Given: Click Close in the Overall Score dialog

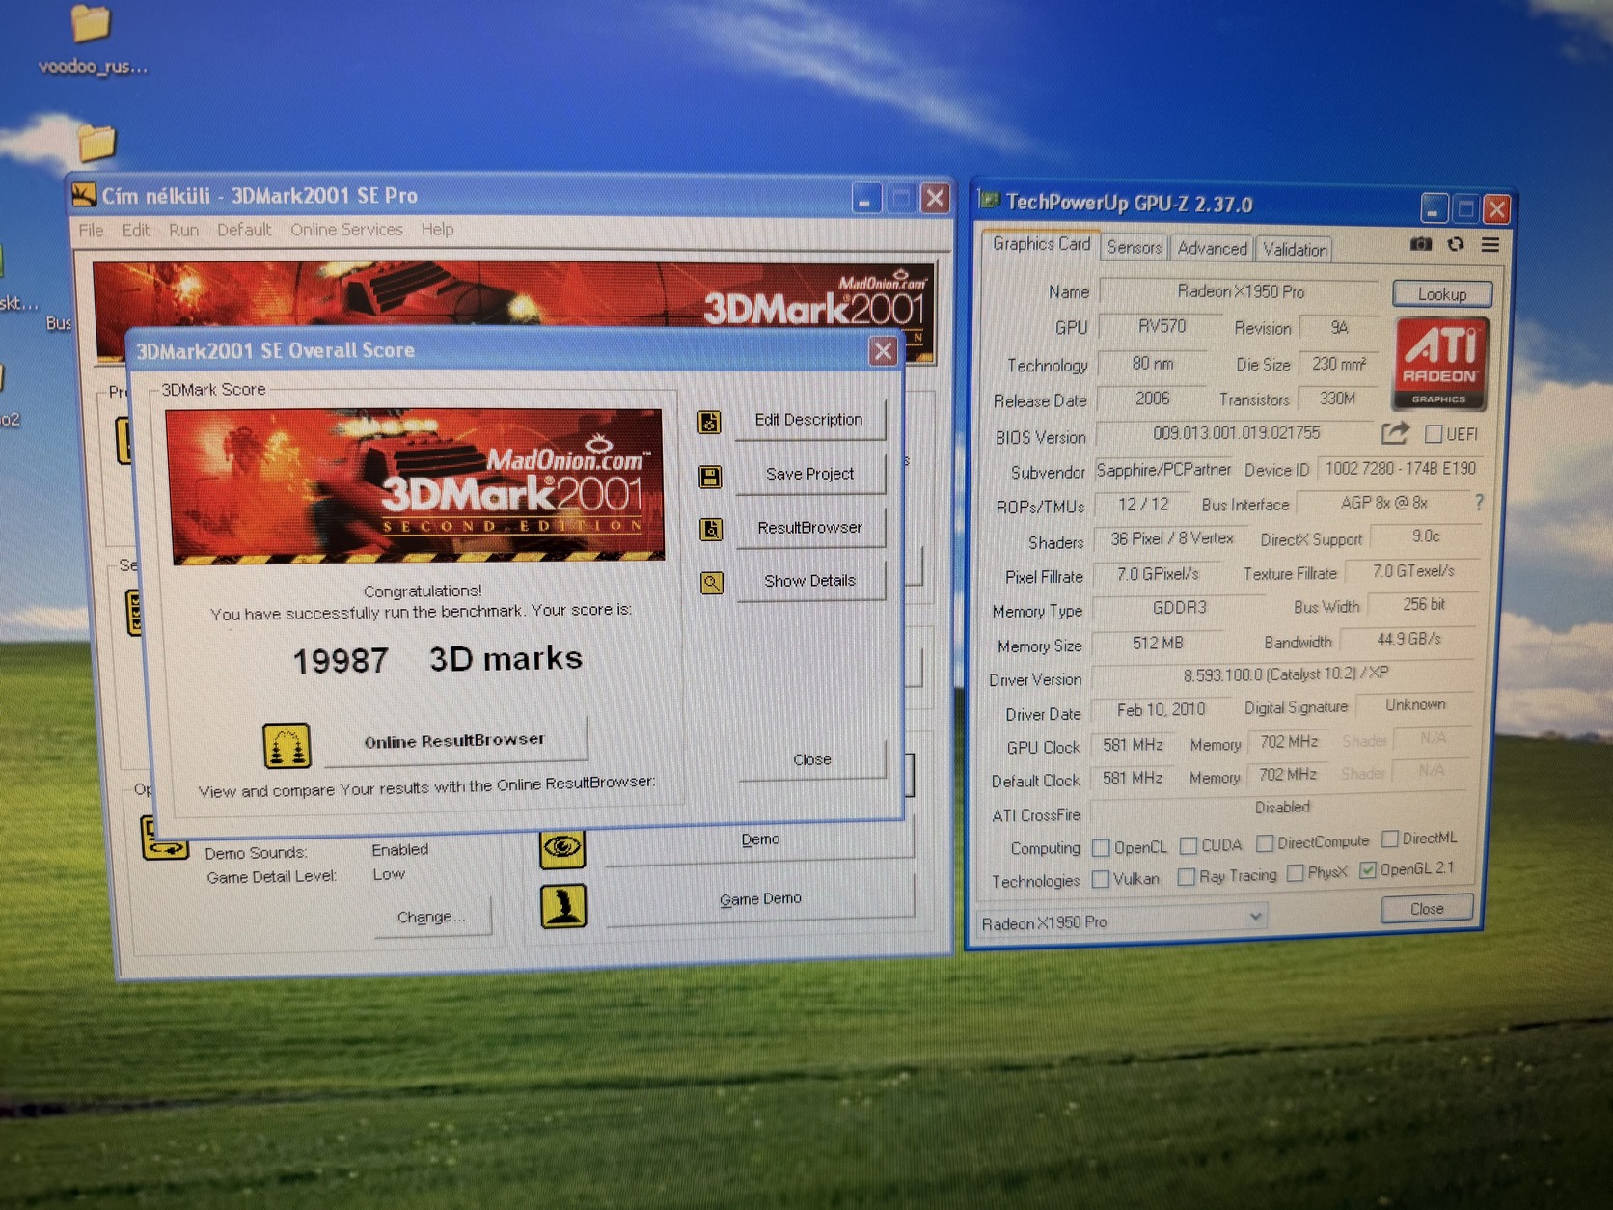Looking at the screenshot, I should (812, 759).
